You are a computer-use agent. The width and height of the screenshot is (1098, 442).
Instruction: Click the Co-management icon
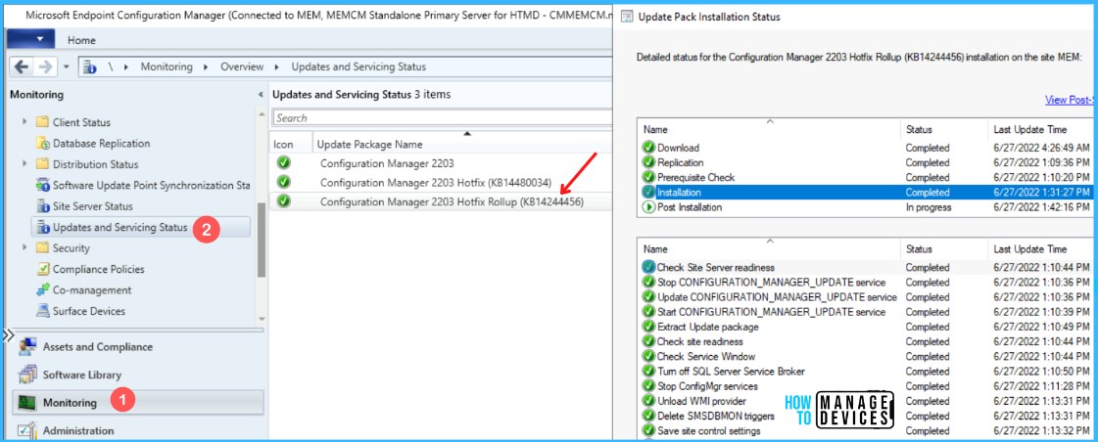[x=42, y=290]
